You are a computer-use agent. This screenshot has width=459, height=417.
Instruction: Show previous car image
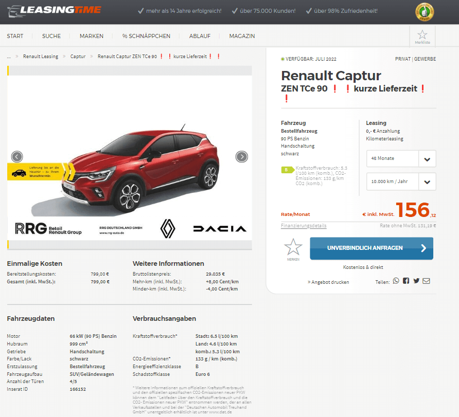click(17, 157)
